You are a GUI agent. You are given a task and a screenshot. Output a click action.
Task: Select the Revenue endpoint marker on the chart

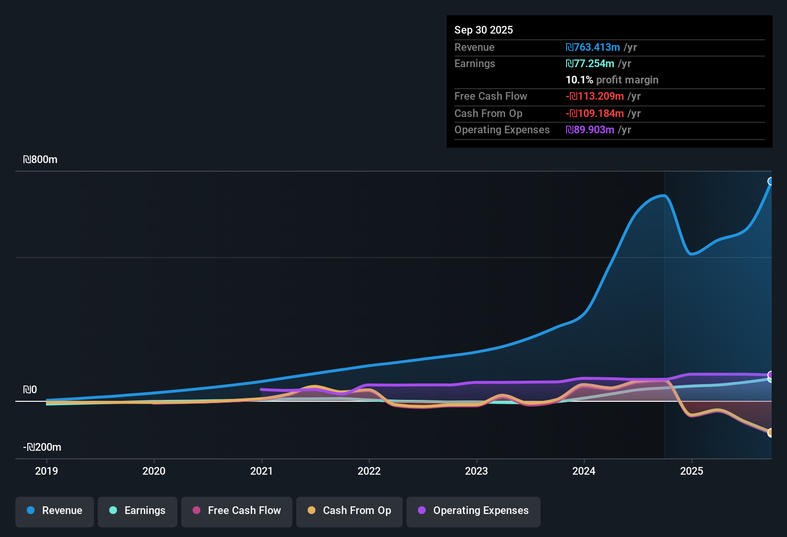pyautogui.click(x=771, y=181)
